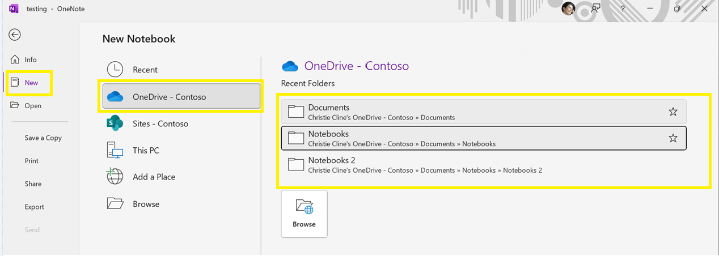Click the Recent clock icon
This screenshot has width=719, height=256.
click(x=115, y=69)
